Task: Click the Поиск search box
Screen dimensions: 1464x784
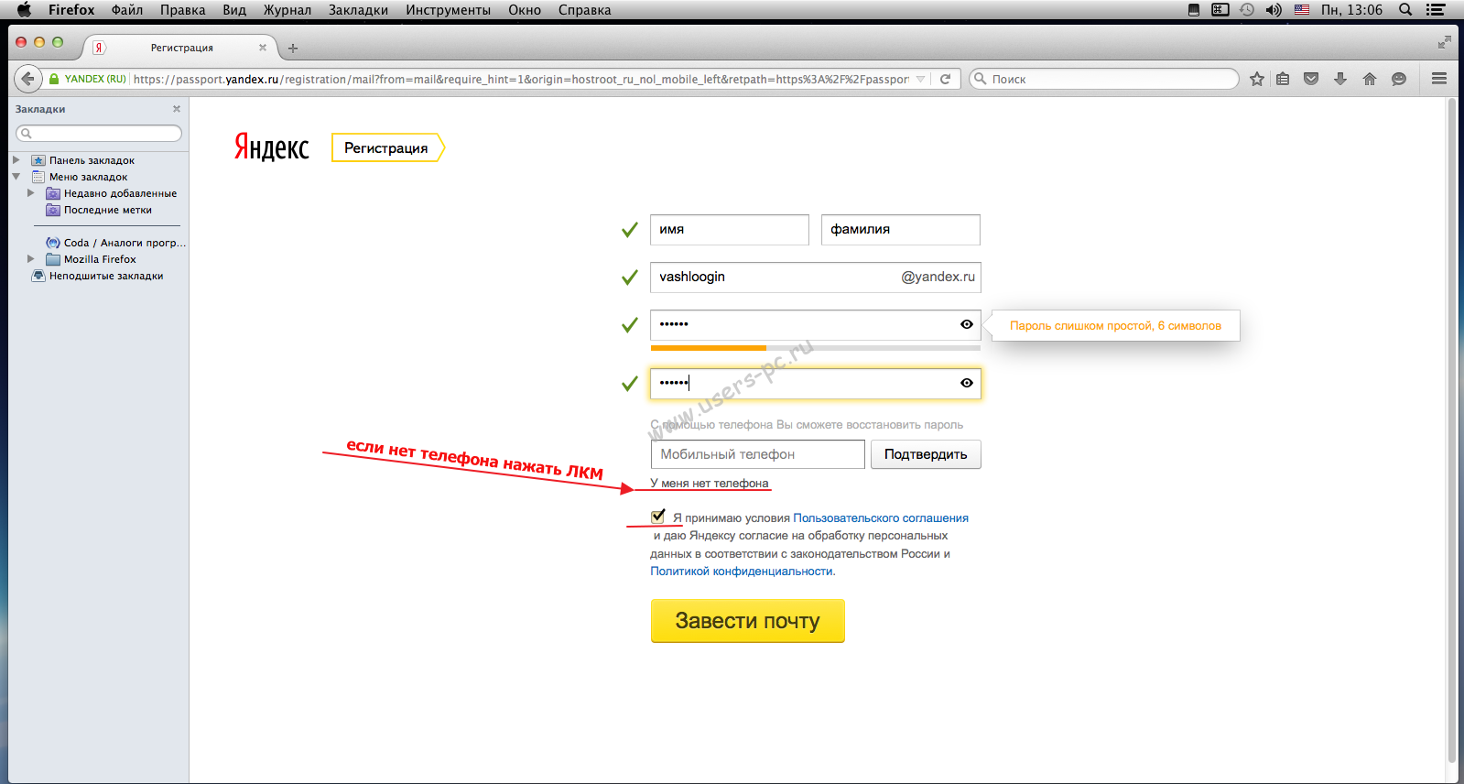Action: tap(1104, 79)
